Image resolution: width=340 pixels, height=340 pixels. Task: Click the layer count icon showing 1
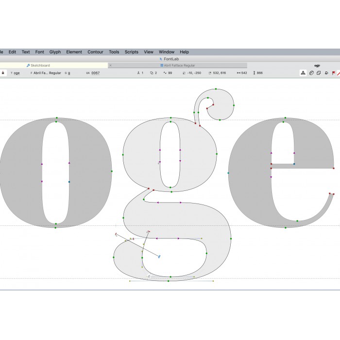click(140, 73)
